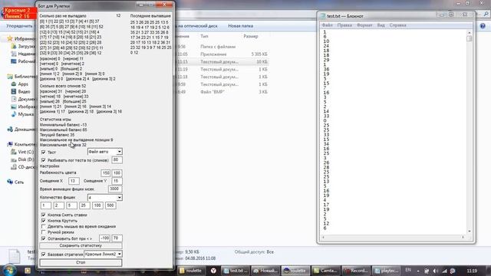Open the Красные Линия2 strategy dropdown

pyautogui.click(x=103, y=255)
